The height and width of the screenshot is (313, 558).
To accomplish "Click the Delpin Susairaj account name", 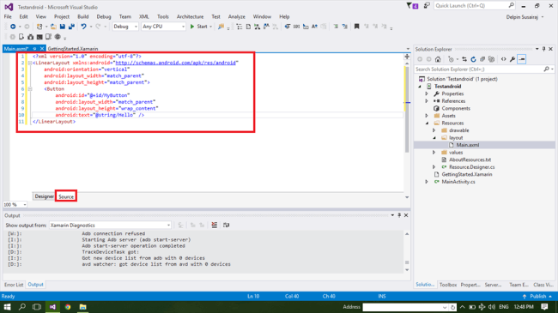I will click(x=522, y=16).
